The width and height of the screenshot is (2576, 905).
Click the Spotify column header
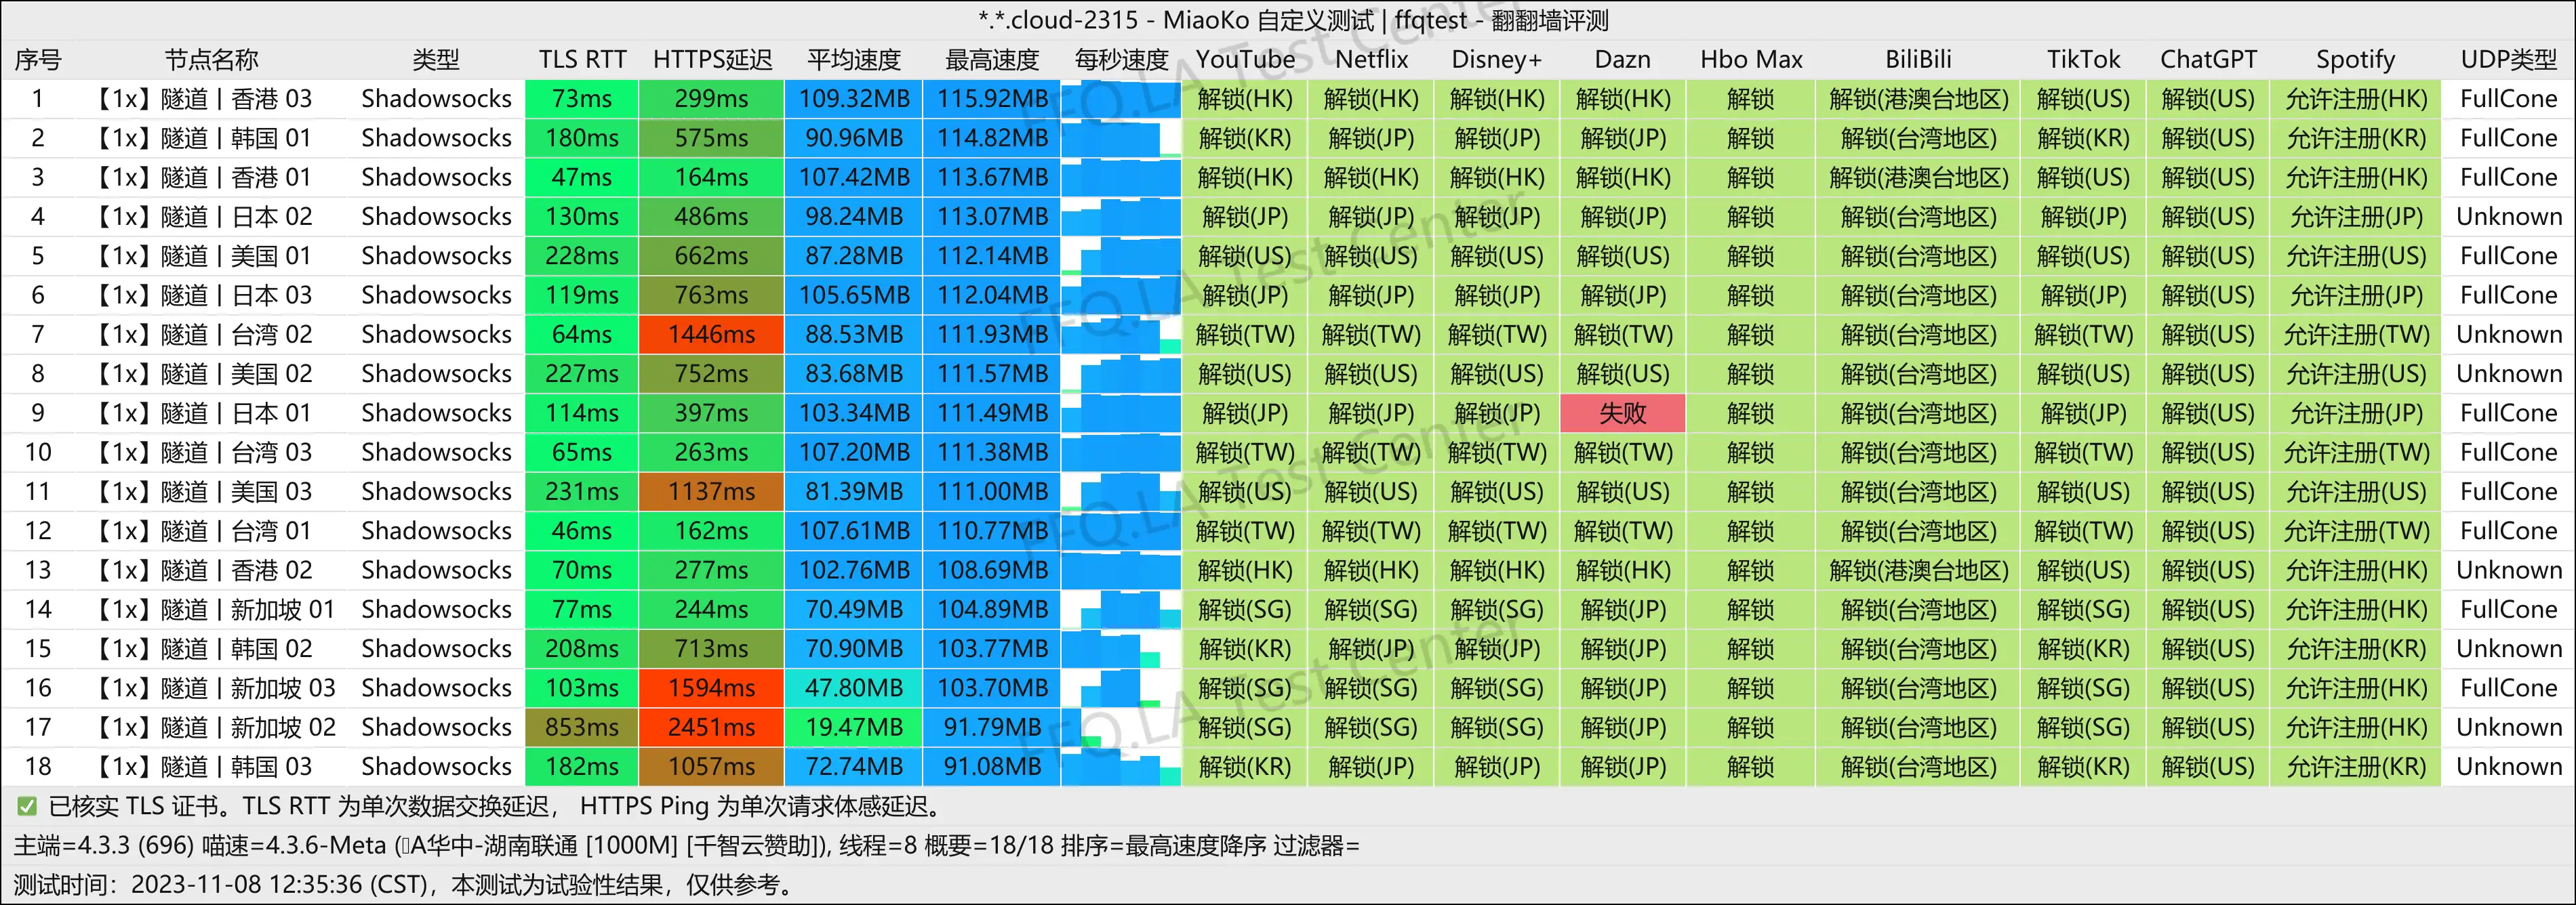tap(2355, 60)
